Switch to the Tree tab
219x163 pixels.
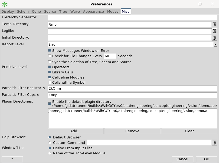[x=63, y=11]
